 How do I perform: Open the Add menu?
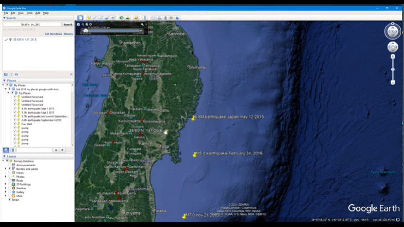point(38,13)
